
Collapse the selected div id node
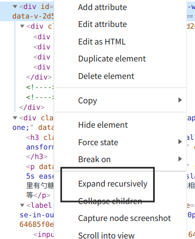click(x=15, y=7)
